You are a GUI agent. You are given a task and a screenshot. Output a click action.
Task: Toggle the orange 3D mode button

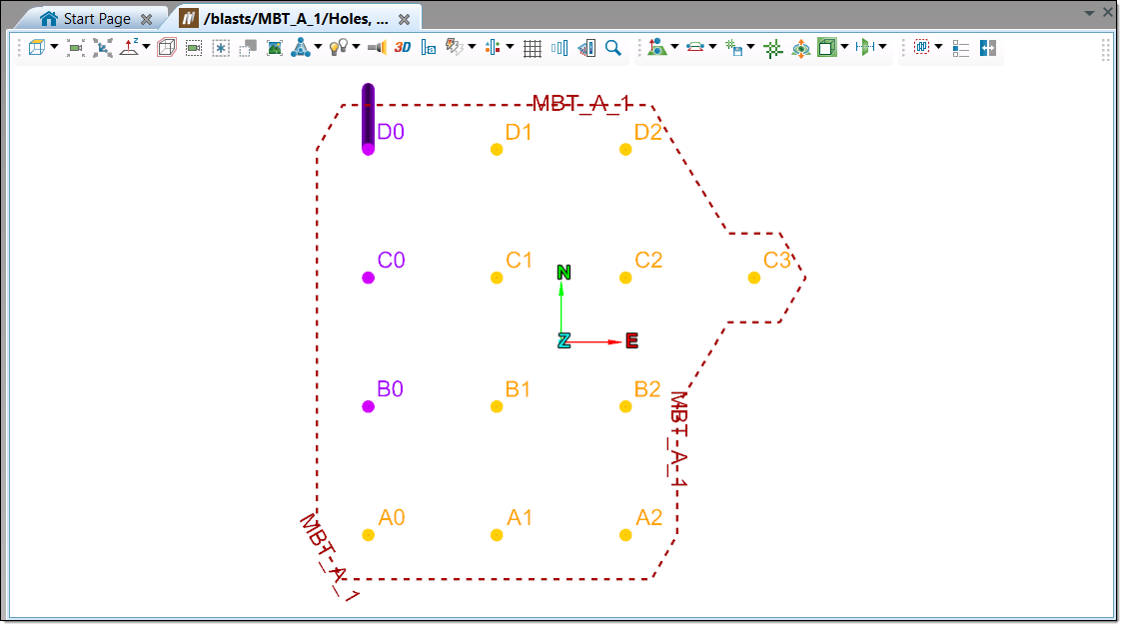point(403,48)
